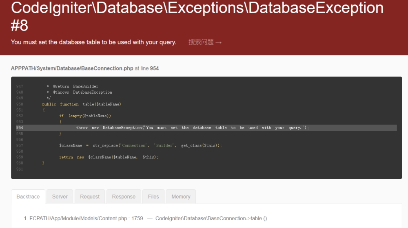
Task: Open the Server tab
Action: coord(60,197)
